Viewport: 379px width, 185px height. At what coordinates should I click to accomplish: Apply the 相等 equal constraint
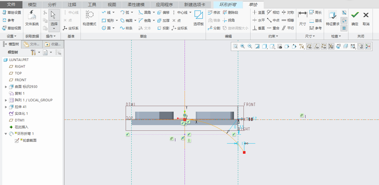pyautogui.click(x=288, y=20)
